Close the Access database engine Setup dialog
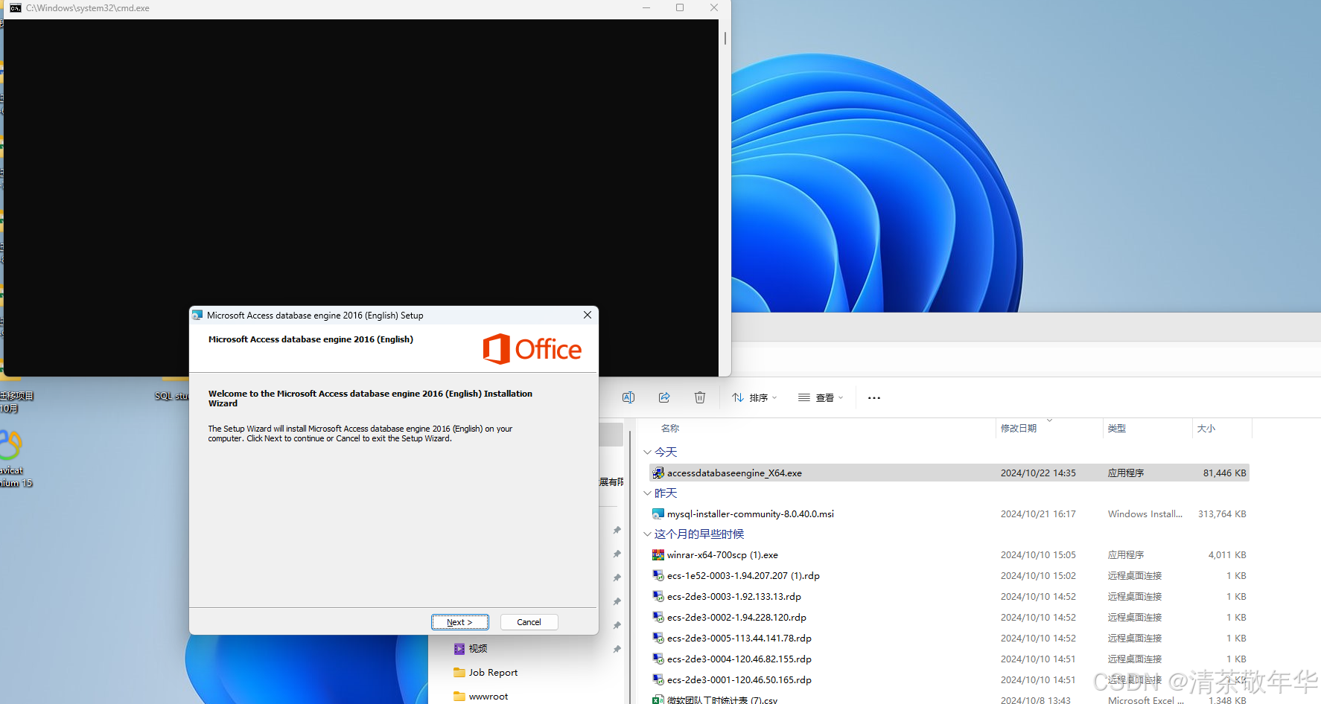This screenshot has height=704, width=1321. 588,315
